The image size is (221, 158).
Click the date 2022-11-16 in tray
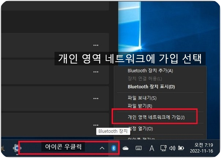coord(201,151)
